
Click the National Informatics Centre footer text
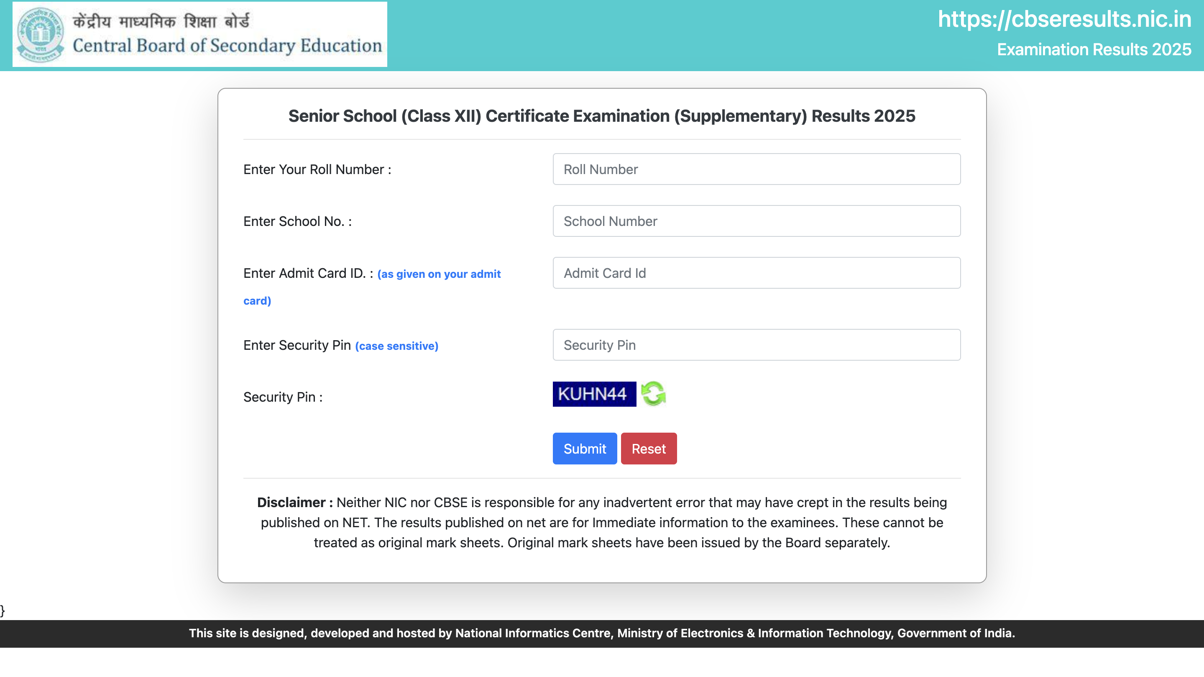tap(602, 633)
